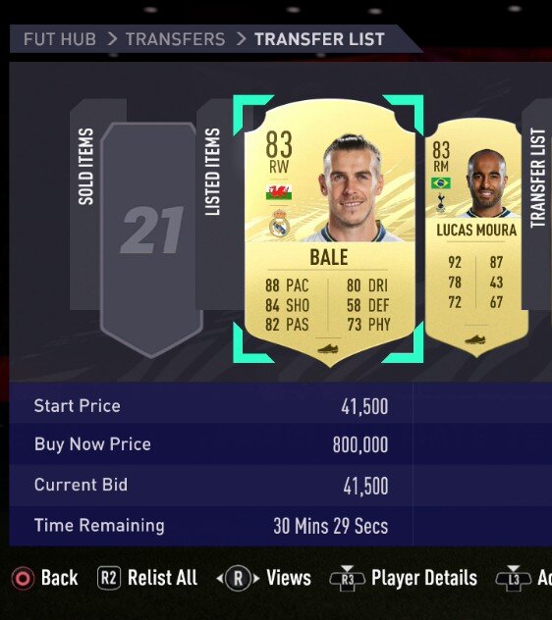
Task: Click the boot icon under Bale's stats
Action: point(328,348)
